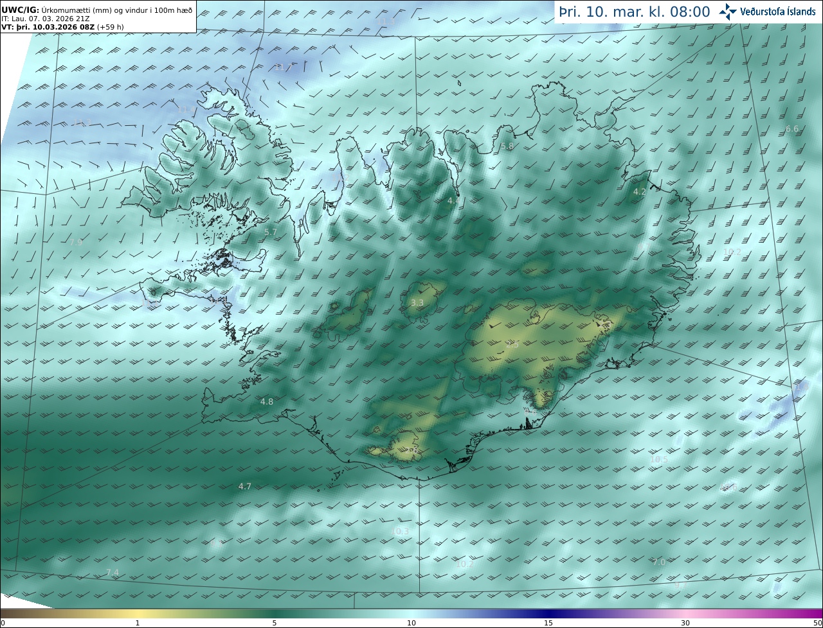This screenshot has width=823, height=628.
Task: Click colorbar tick label '15'
Action: [548, 623]
